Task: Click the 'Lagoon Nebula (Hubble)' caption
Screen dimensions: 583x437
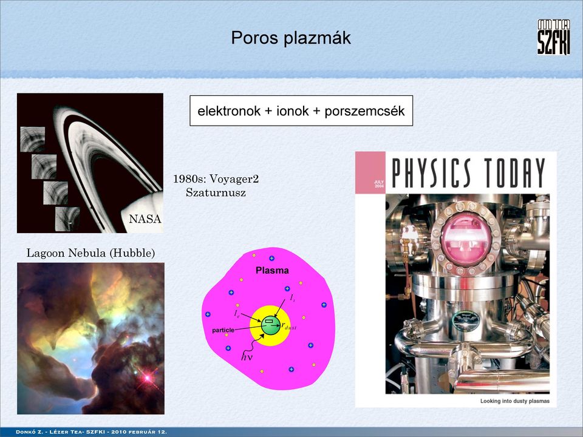Action: pos(90,253)
